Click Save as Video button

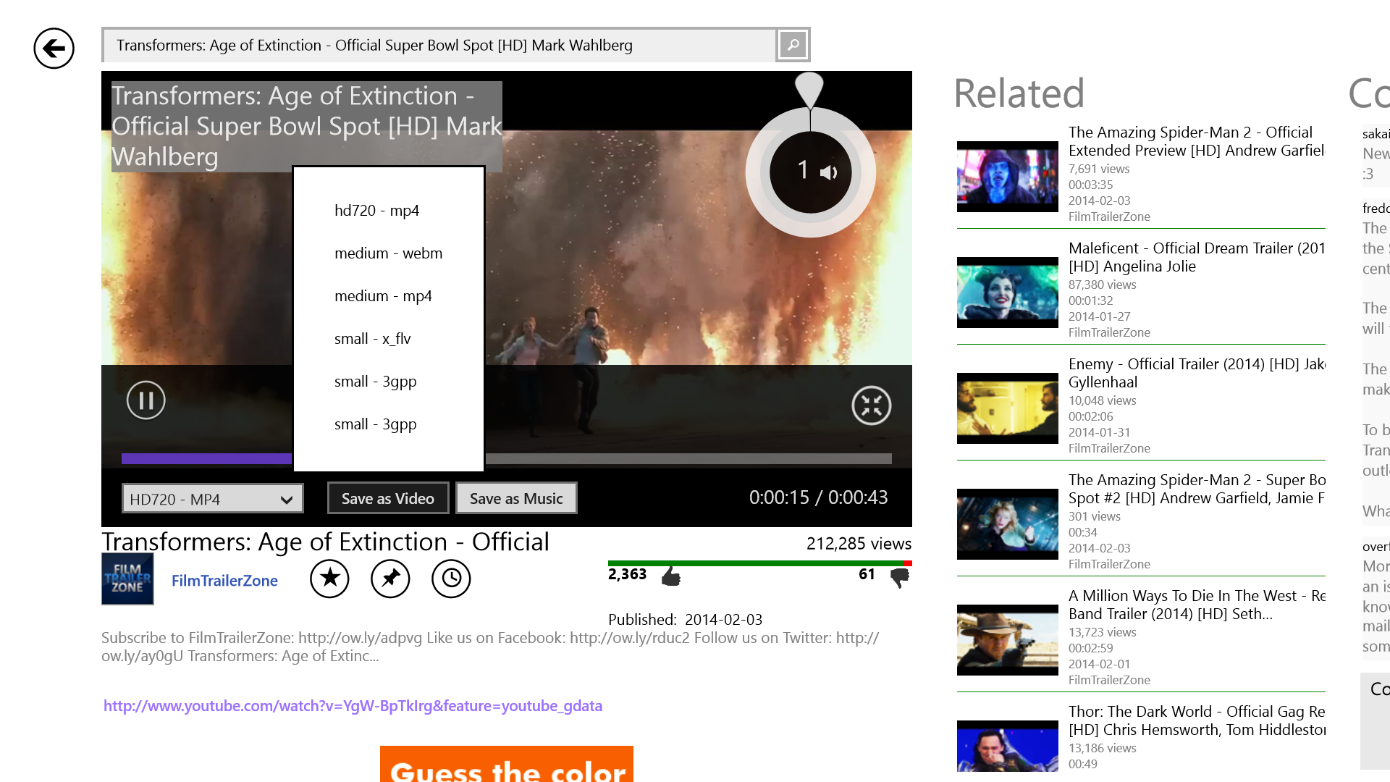(388, 498)
